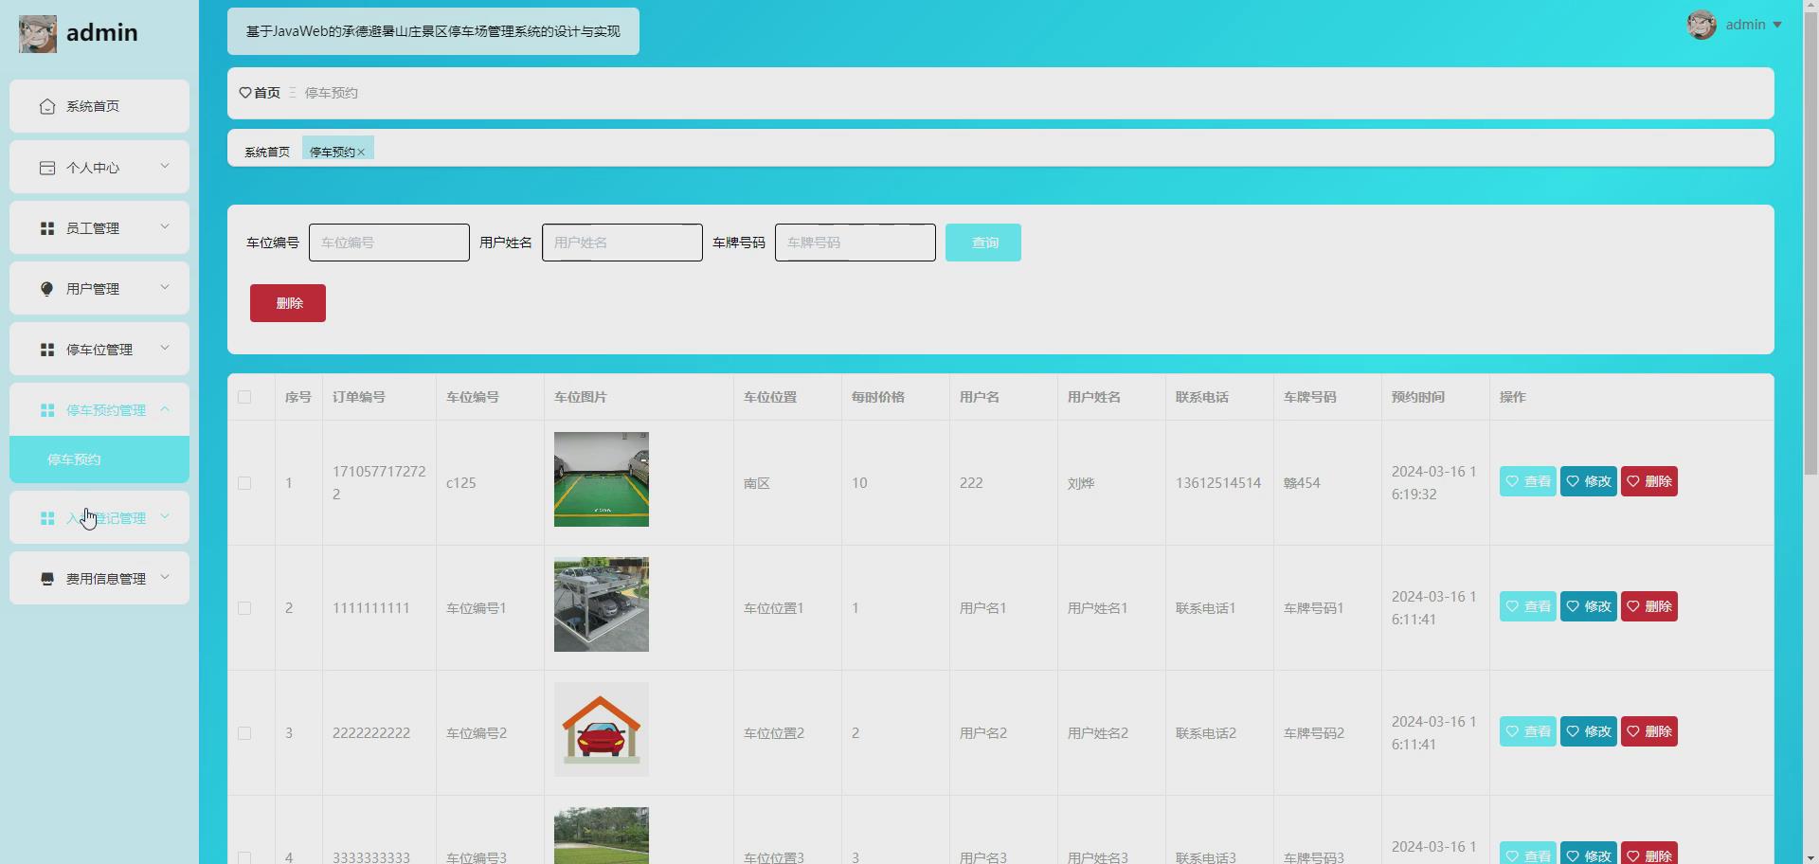This screenshot has width=1819, height=864.
Task: Expand the 入场登记管理 menu chevron
Action: coord(165,516)
